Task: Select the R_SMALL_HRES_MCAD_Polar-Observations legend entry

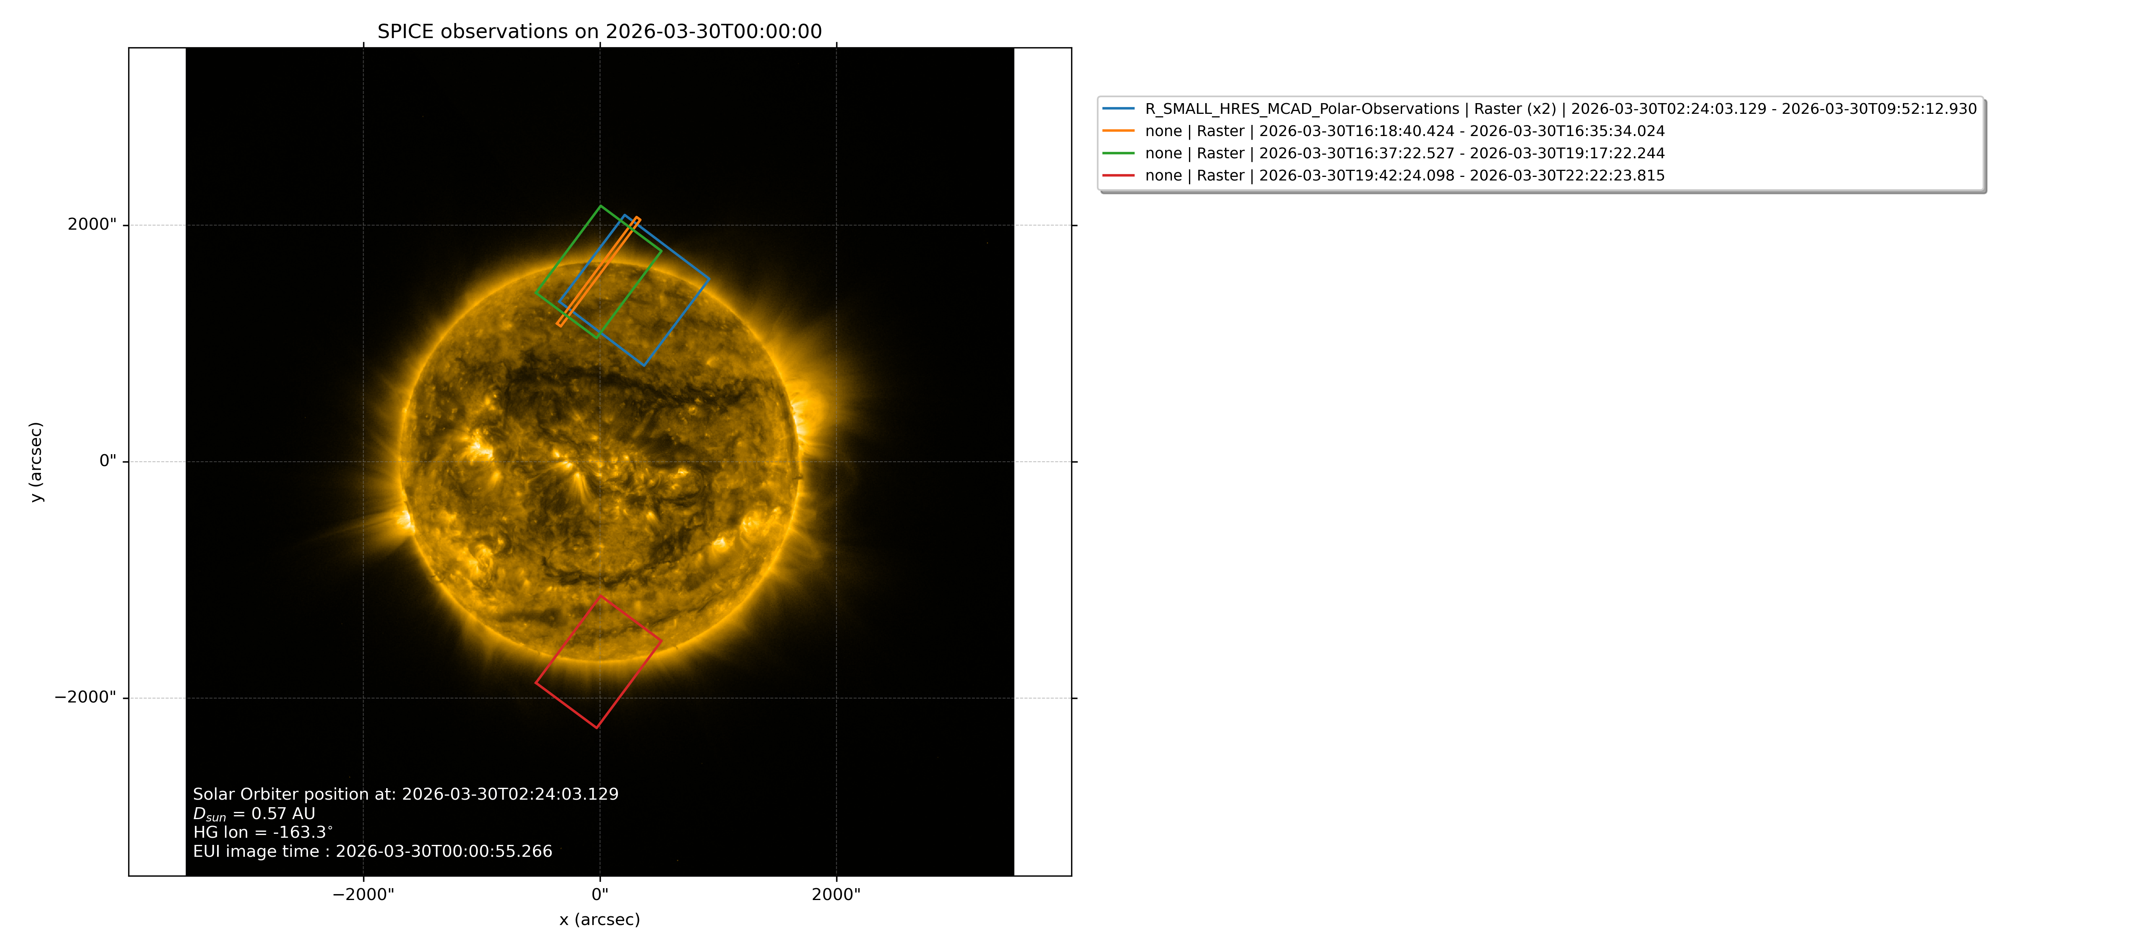Action: [x=1561, y=109]
